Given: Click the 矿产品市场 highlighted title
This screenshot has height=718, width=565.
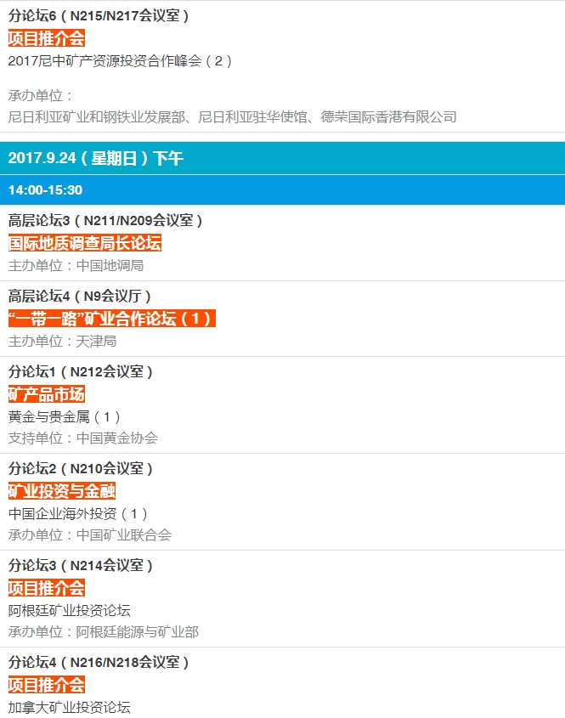Looking at the screenshot, I should coord(47,393).
